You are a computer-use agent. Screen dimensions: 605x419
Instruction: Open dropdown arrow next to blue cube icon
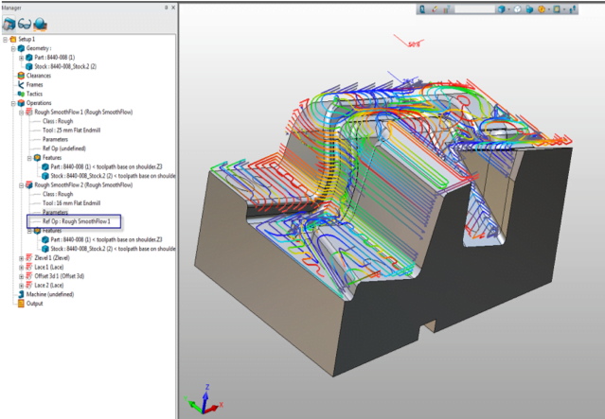(x=509, y=9)
